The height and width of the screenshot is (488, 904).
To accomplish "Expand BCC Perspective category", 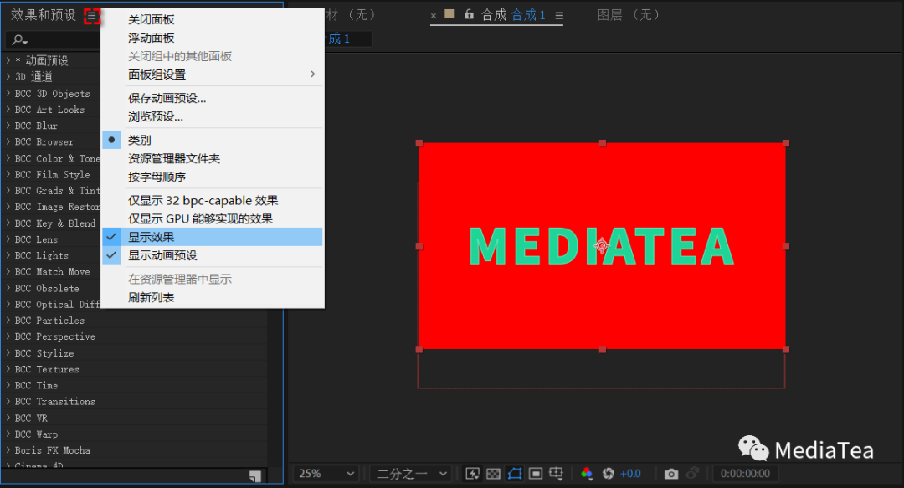I will 8,336.
